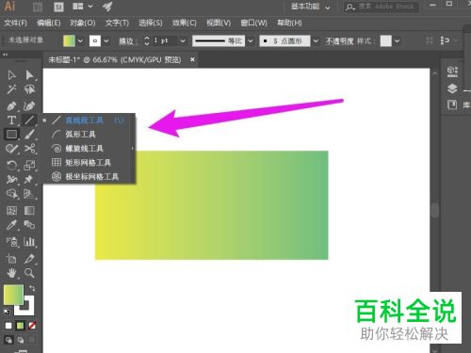Image resolution: width=471 pixels, height=353 pixels.
Task: Select the Scissors tool
Action: point(29,149)
